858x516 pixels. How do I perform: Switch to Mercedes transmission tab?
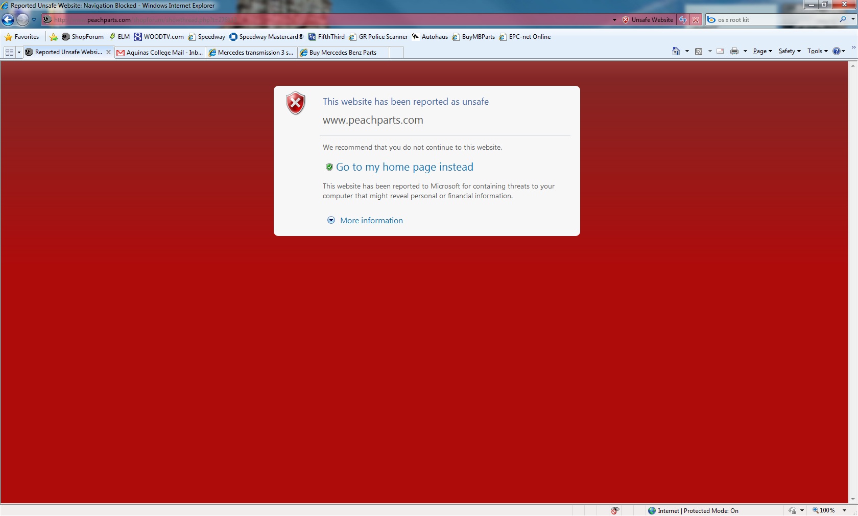click(x=252, y=53)
